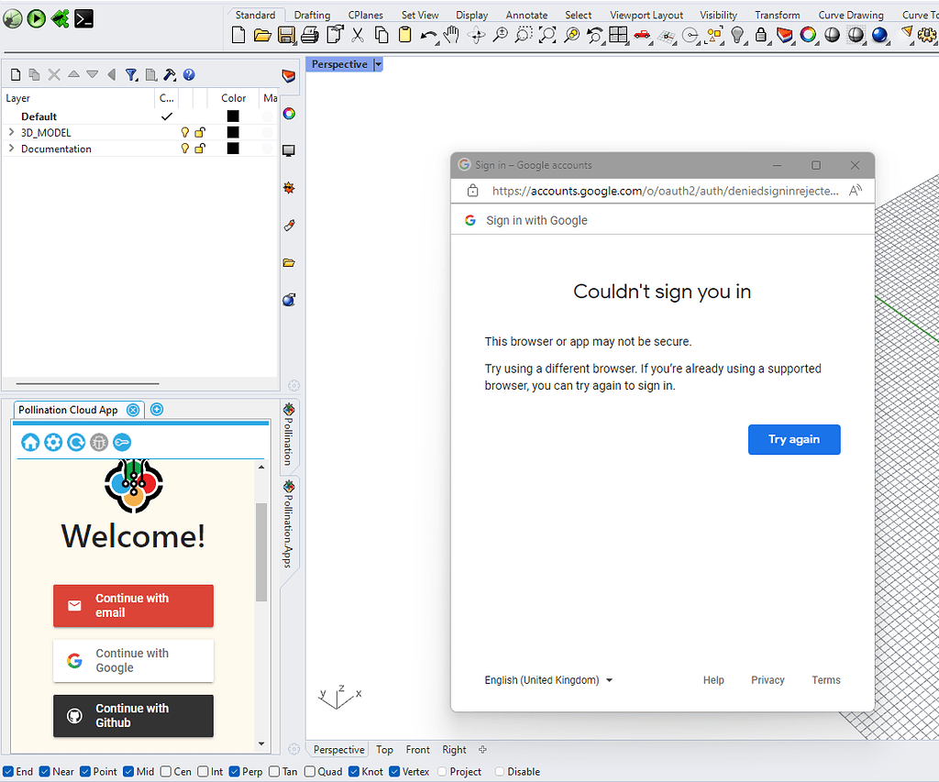Create a new layer in the Layers panel
The height and width of the screenshot is (782, 939).
[x=16, y=74]
